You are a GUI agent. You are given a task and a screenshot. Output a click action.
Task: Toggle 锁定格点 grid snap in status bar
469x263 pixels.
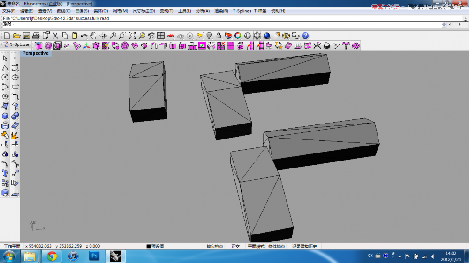click(215, 246)
